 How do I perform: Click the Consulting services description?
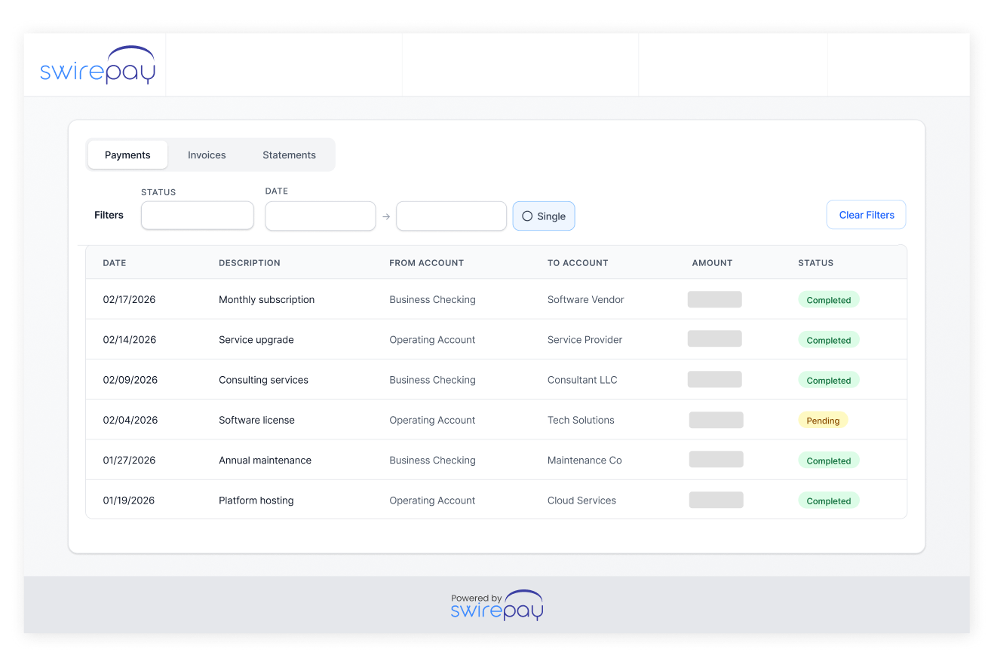coord(263,380)
